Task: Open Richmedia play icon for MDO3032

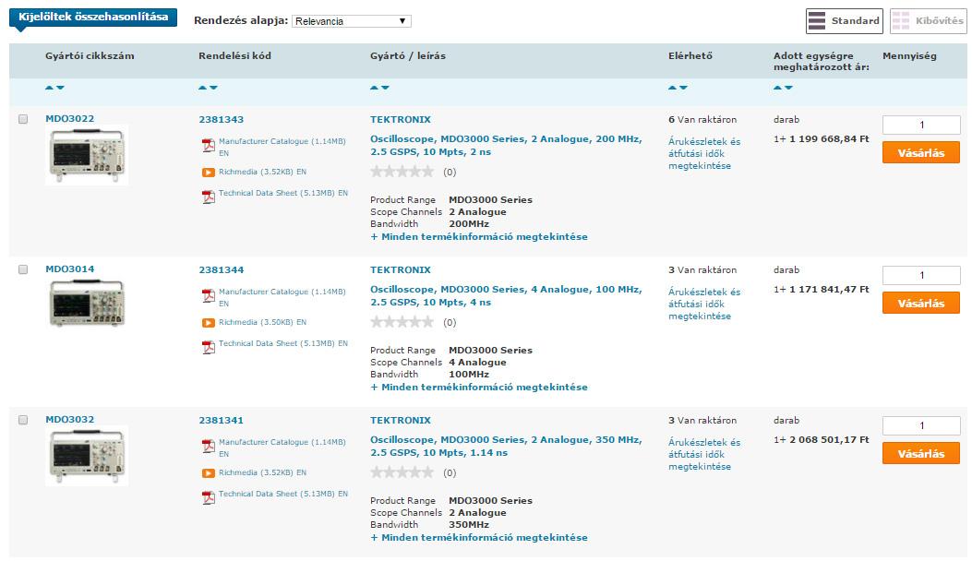Action: pyautogui.click(x=209, y=473)
